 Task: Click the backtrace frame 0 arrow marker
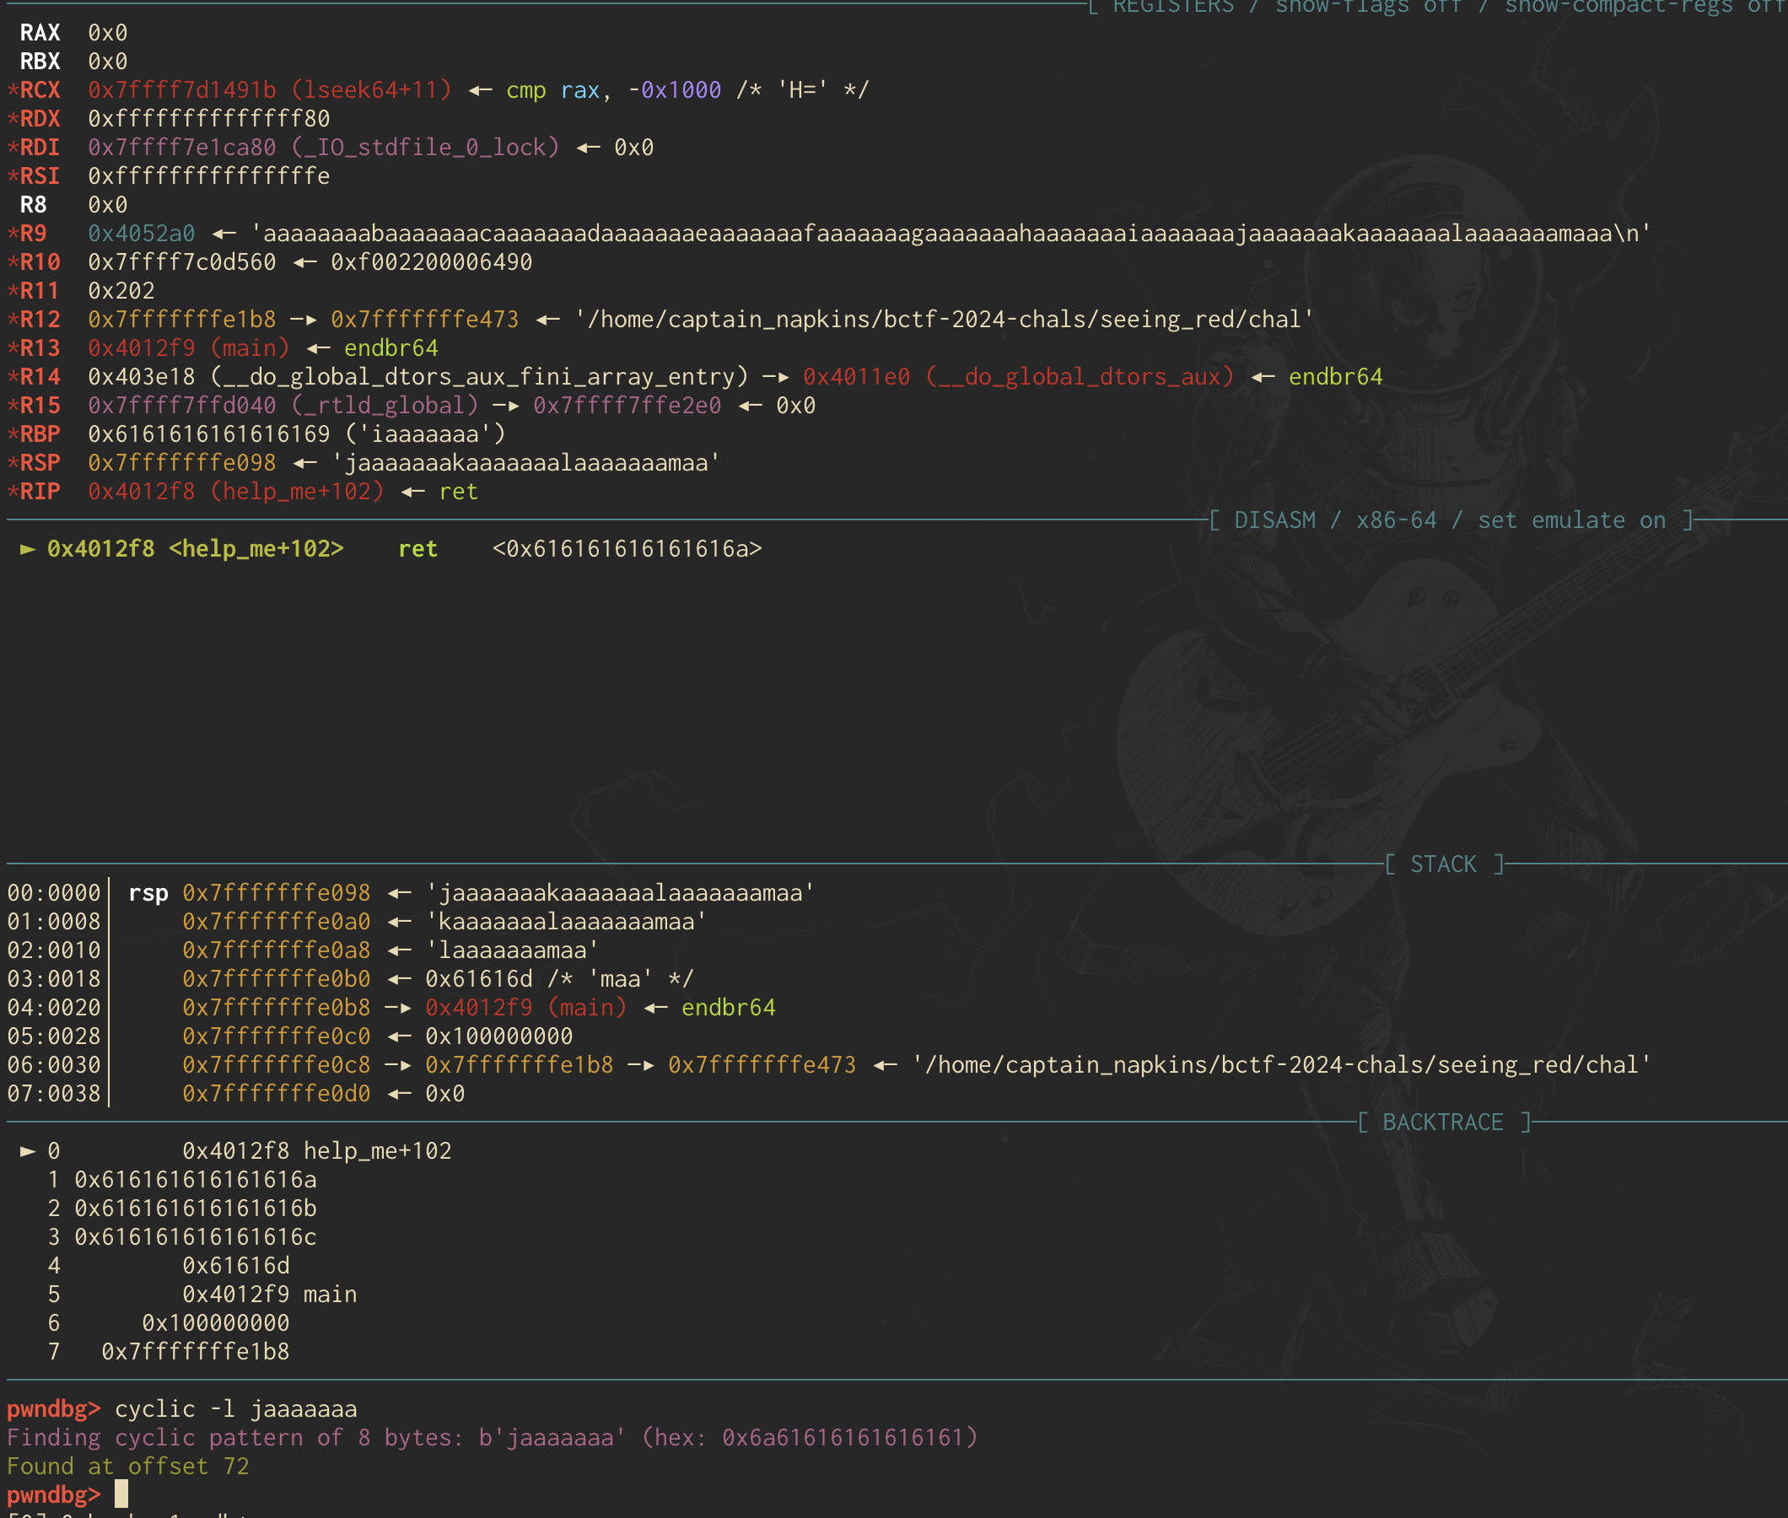(x=28, y=1150)
